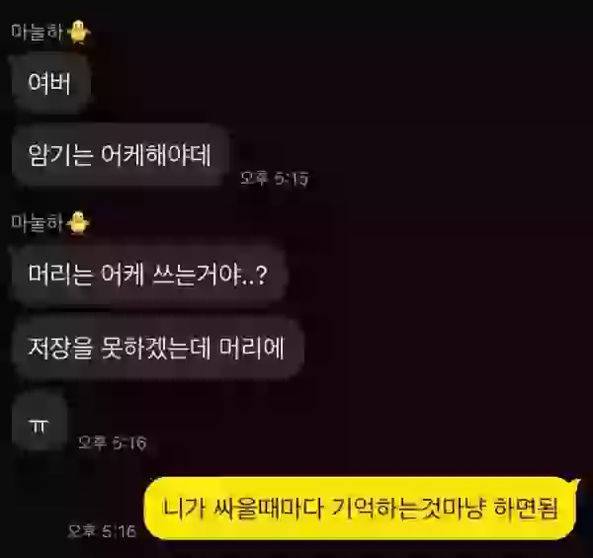The width and height of the screenshot is (593, 558).
Task: Click the 오후 5:16 timestamp beside ㅠ bubble
Action: pos(112,442)
